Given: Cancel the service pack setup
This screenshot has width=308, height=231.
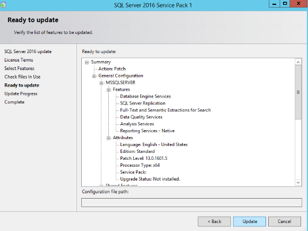Looking at the screenshot, I should click(x=285, y=221).
